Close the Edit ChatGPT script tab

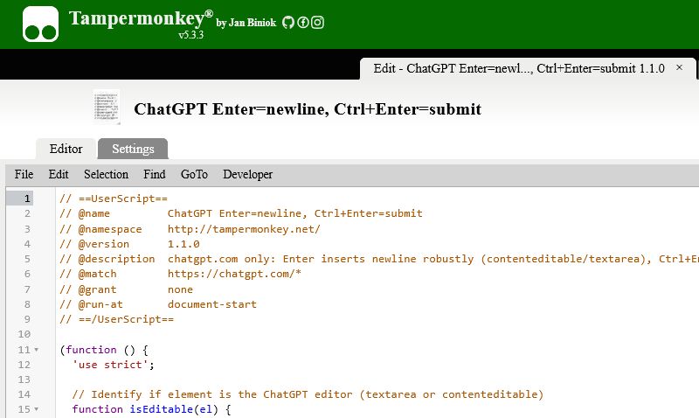click(680, 68)
